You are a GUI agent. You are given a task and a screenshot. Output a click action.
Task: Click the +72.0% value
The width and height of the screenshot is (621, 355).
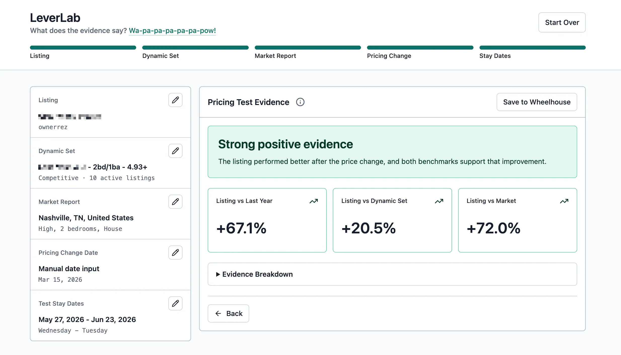click(493, 228)
